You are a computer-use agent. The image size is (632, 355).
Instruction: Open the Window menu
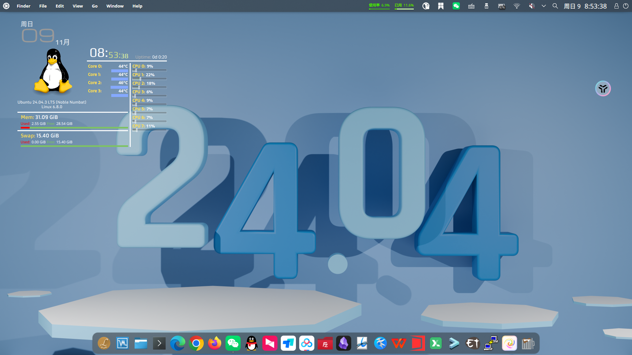pos(115,6)
